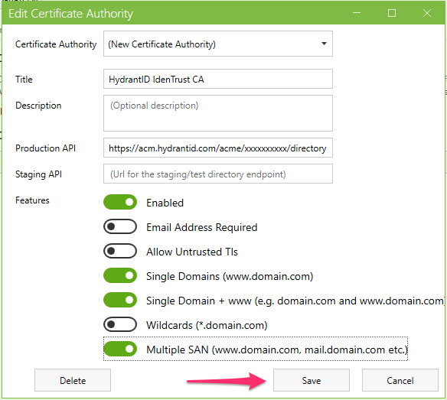Screen dimensions: 447x400
Task: Click the Title field with HydrantID IdenTrust CA
Action: coord(218,79)
